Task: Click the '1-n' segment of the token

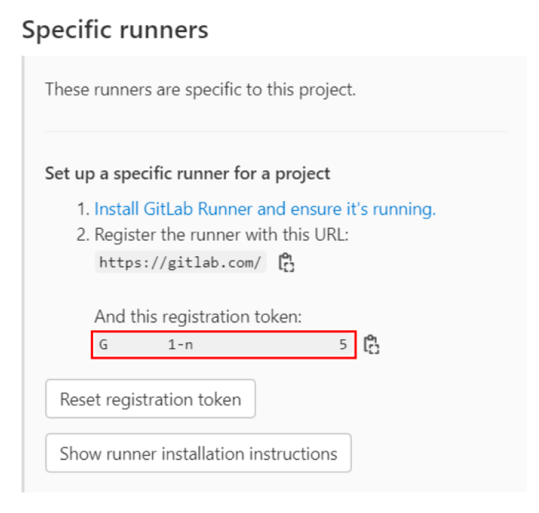Action: click(x=180, y=345)
